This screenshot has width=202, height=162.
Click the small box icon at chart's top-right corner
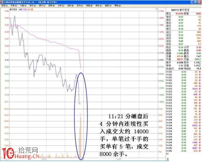(x=157, y=9)
